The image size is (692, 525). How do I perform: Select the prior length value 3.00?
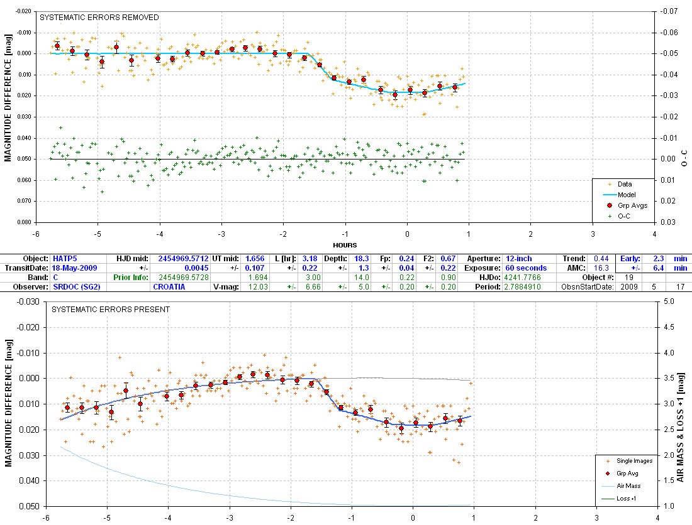tap(313, 278)
